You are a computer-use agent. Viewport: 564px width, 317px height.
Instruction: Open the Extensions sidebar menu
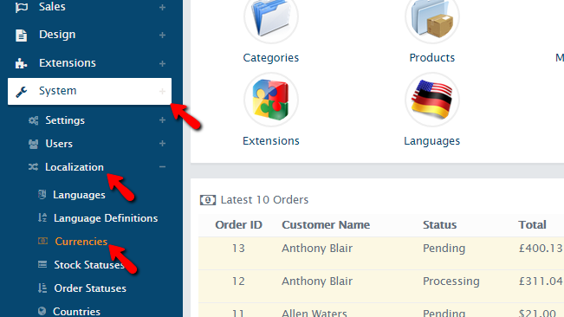[68, 63]
